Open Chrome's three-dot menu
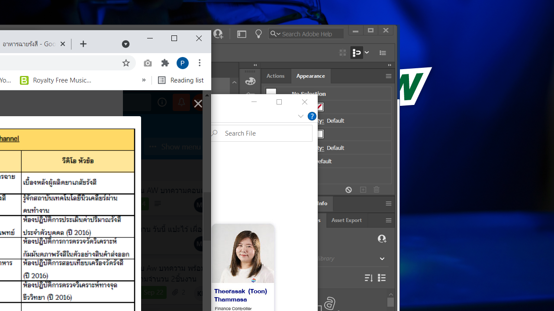This screenshot has width=554, height=311. click(200, 63)
